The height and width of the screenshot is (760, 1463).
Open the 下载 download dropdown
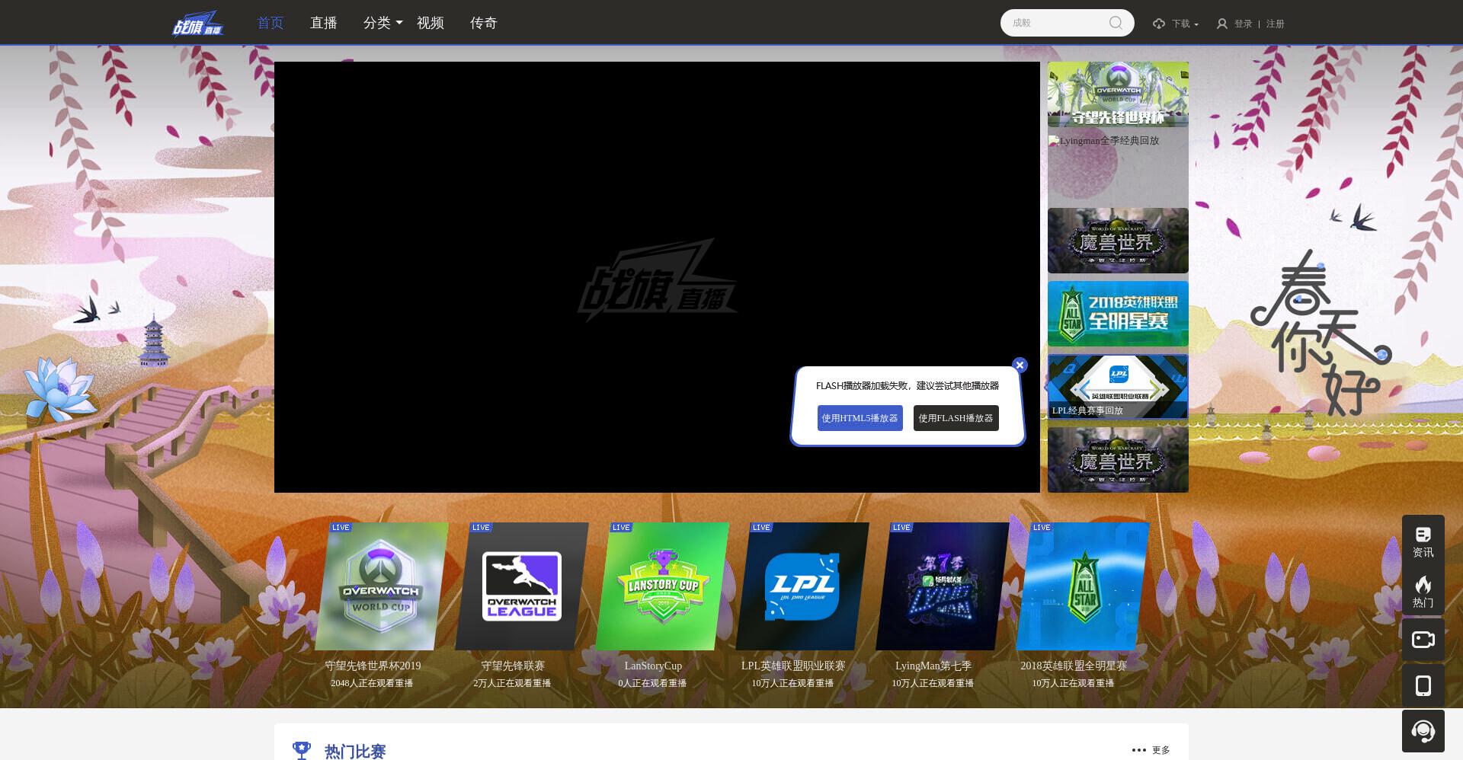coord(1185,24)
